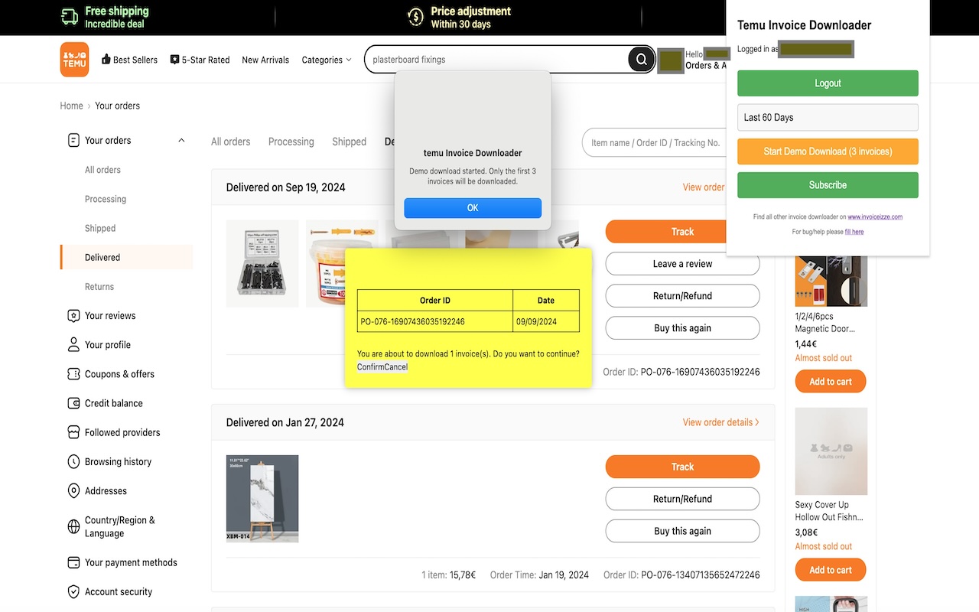Click the payment methods card icon

(x=73, y=562)
